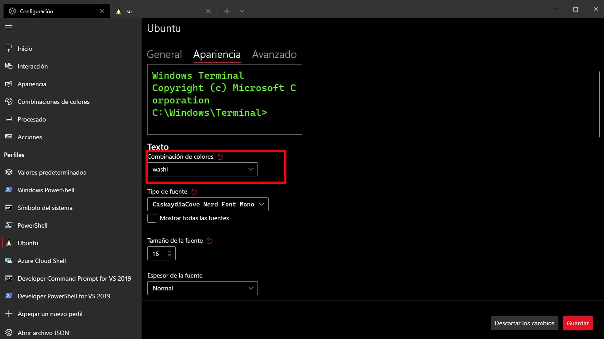The height and width of the screenshot is (339, 604).
Task: Click the Apariencia brush icon in sidebar
Action: tap(9, 84)
